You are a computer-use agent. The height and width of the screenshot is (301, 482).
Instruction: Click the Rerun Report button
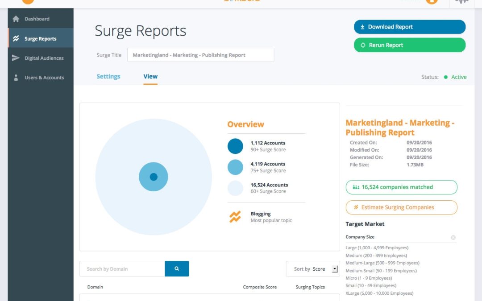[x=409, y=45]
